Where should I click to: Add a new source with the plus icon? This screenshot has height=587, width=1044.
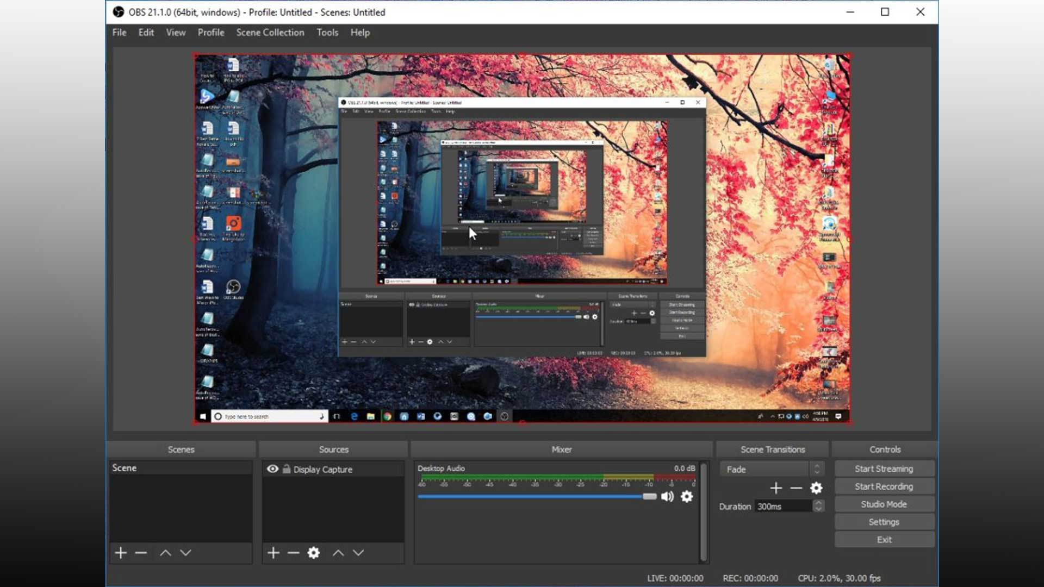click(x=274, y=553)
